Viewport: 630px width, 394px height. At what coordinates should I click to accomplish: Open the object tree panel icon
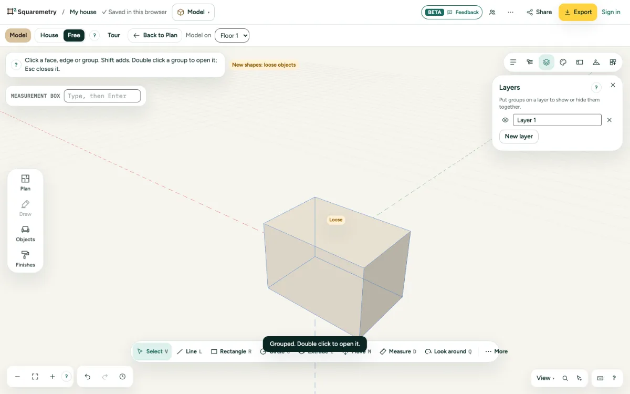tap(530, 62)
